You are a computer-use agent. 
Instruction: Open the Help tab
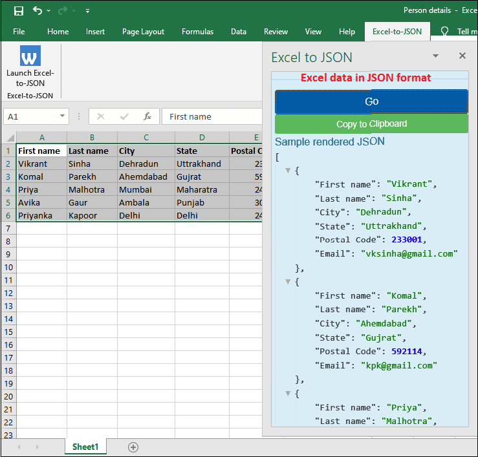[x=347, y=32]
